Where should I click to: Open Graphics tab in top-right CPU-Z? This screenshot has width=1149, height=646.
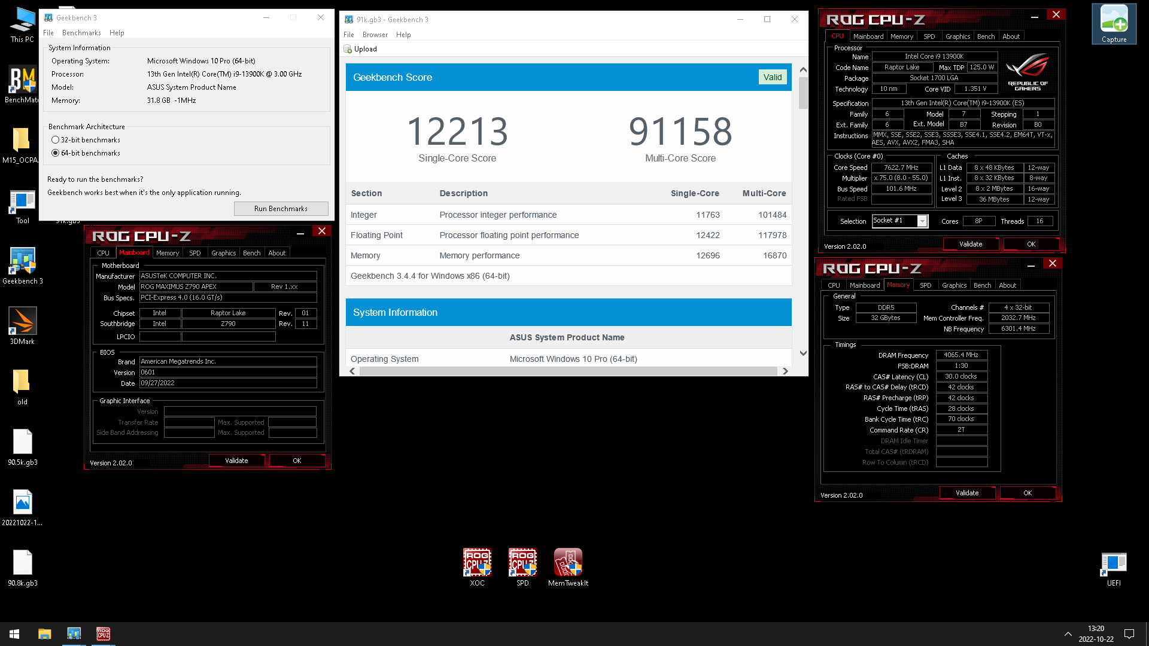[957, 36]
